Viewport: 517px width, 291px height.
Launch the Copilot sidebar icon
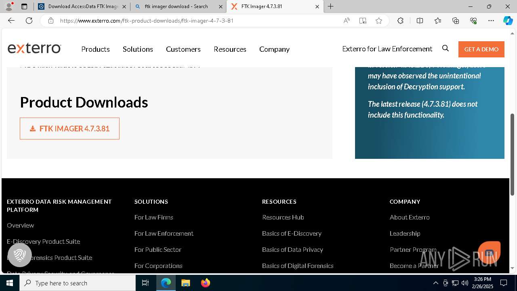(508, 21)
